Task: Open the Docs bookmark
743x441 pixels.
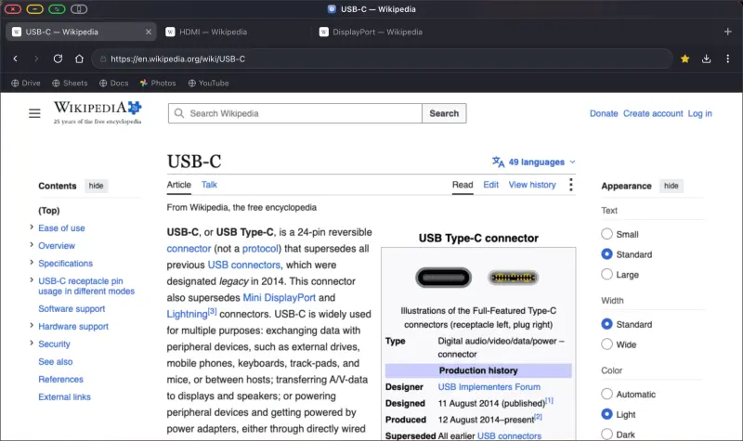Action: tap(113, 83)
